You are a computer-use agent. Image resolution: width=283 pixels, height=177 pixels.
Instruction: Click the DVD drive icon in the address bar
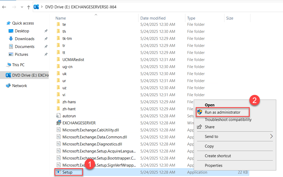(36, 7)
